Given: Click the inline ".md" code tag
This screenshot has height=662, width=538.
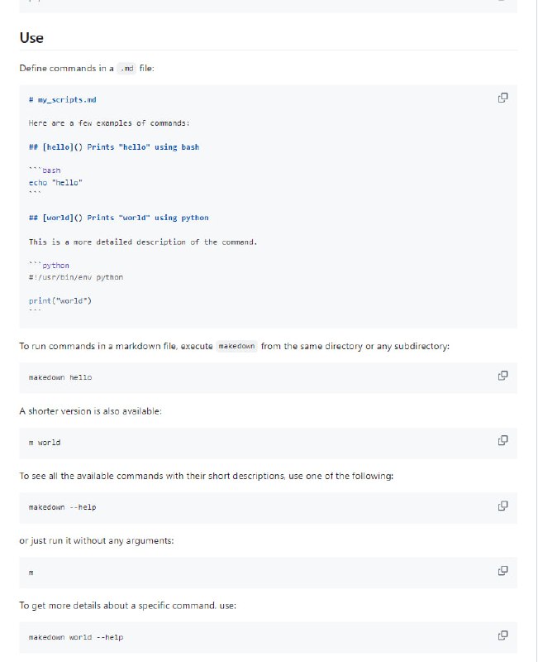Looking at the screenshot, I should pos(127,69).
